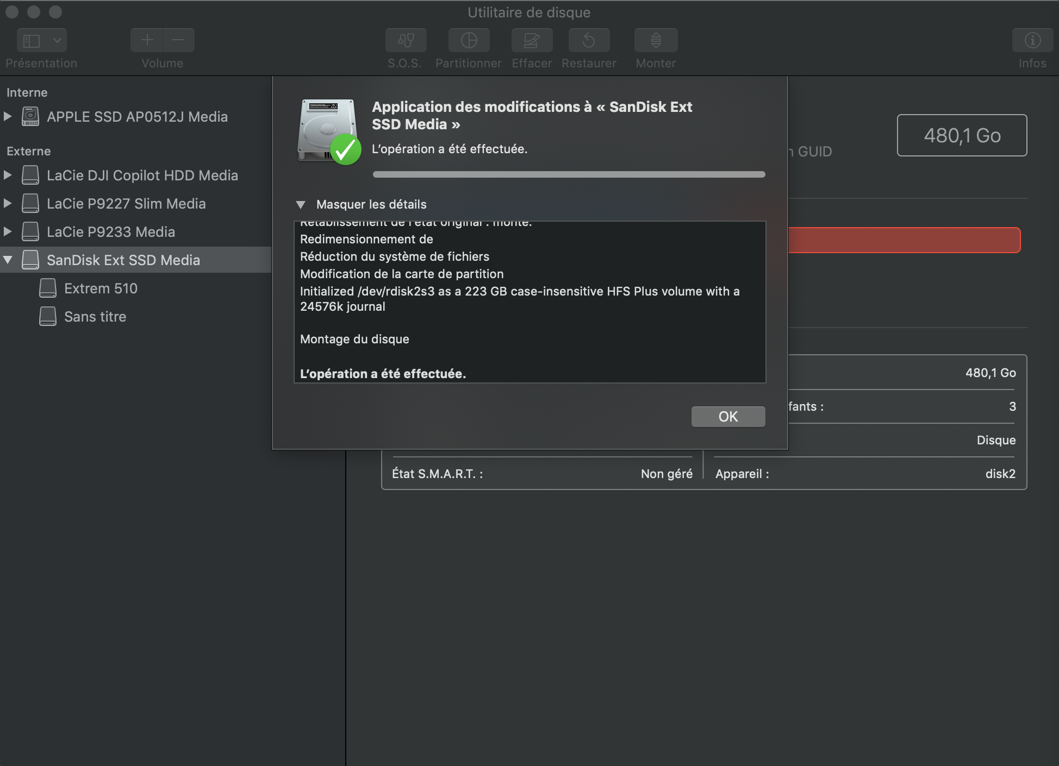Collapse SanDisk Ext SSD Media tree

[8, 260]
